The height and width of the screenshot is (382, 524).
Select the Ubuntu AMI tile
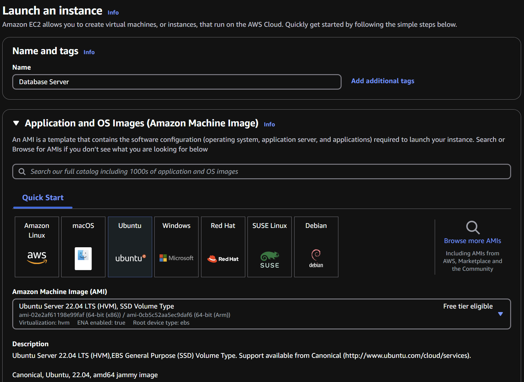click(130, 247)
